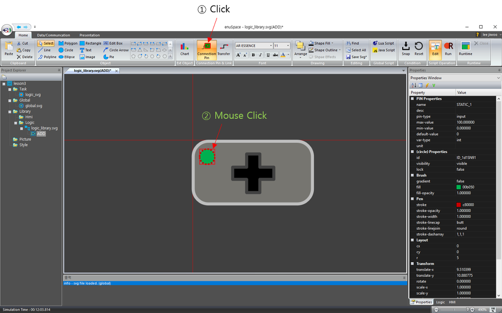Insert a Chart object

[x=185, y=49]
